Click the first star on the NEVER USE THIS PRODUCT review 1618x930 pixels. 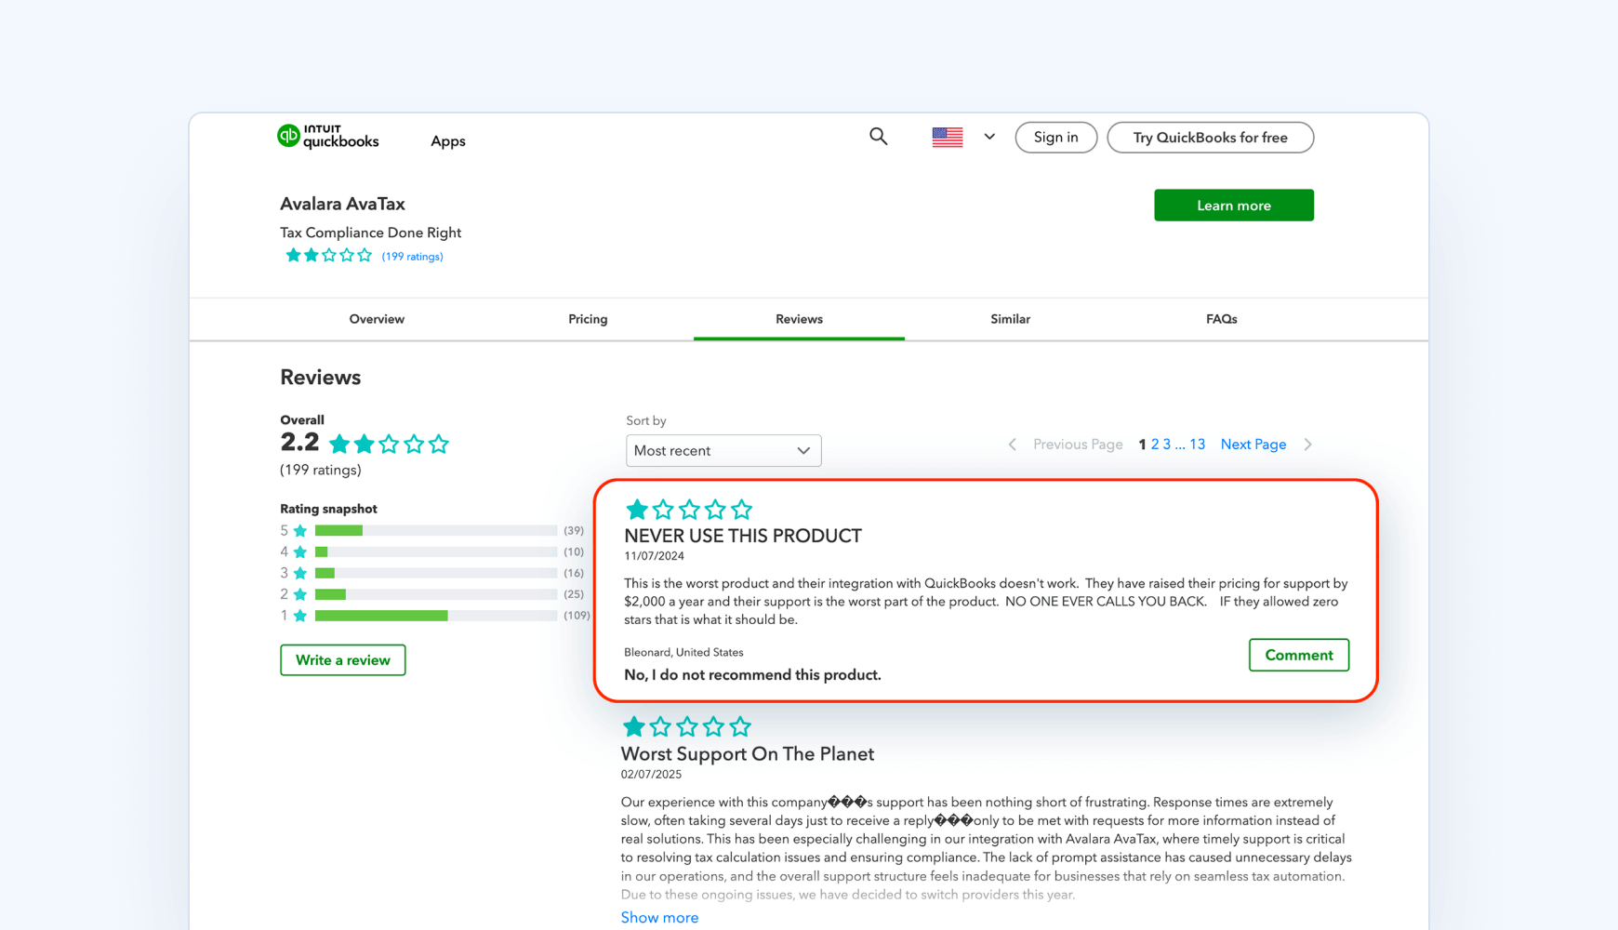coord(637,509)
